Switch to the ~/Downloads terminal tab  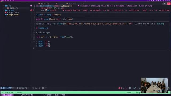(x=26, y=95)
